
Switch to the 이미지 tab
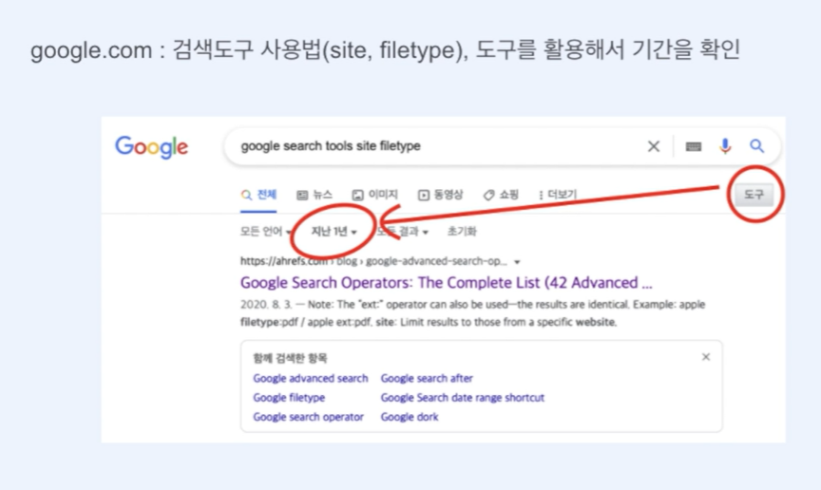click(x=375, y=195)
